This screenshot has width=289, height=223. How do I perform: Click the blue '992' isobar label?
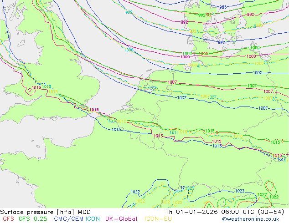(x=222, y=42)
